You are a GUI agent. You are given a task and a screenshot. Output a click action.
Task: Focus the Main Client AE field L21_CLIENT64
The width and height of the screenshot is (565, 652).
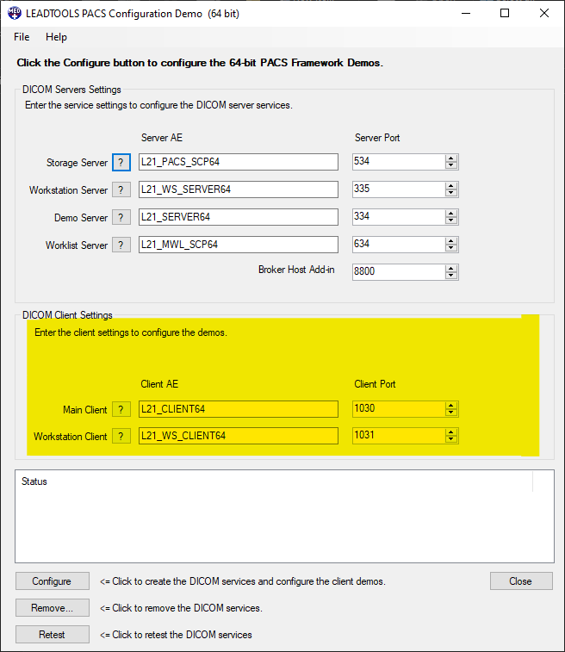[239, 409]
